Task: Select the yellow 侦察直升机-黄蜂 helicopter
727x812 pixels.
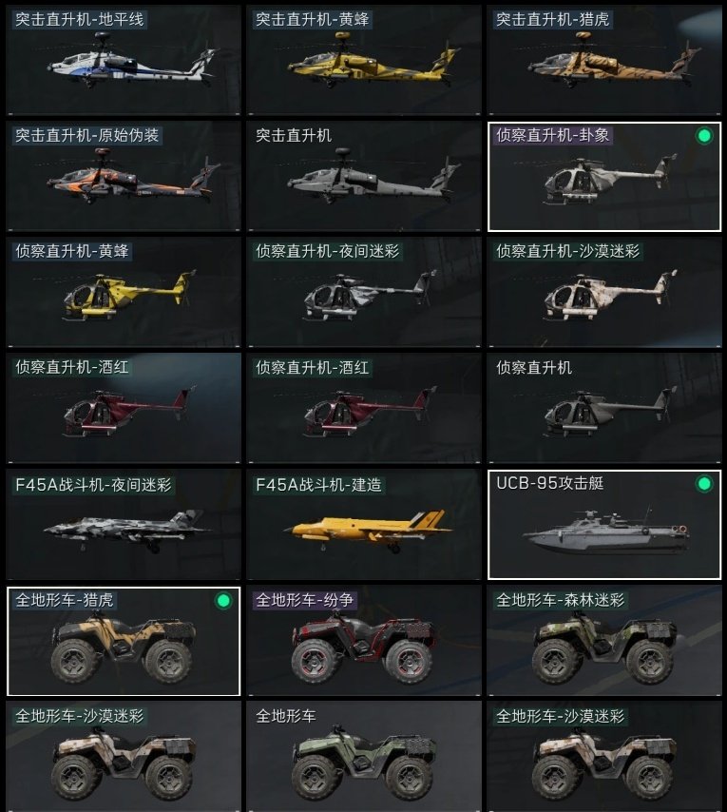Action: tap(124, 293)
